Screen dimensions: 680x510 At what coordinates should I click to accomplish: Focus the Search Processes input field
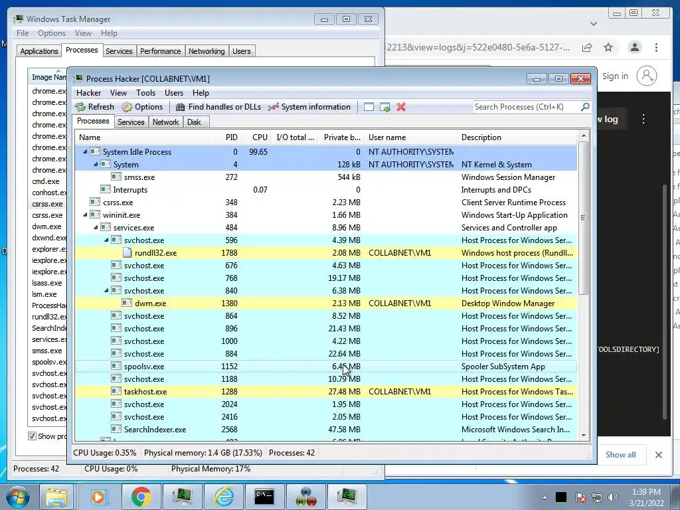527,107
